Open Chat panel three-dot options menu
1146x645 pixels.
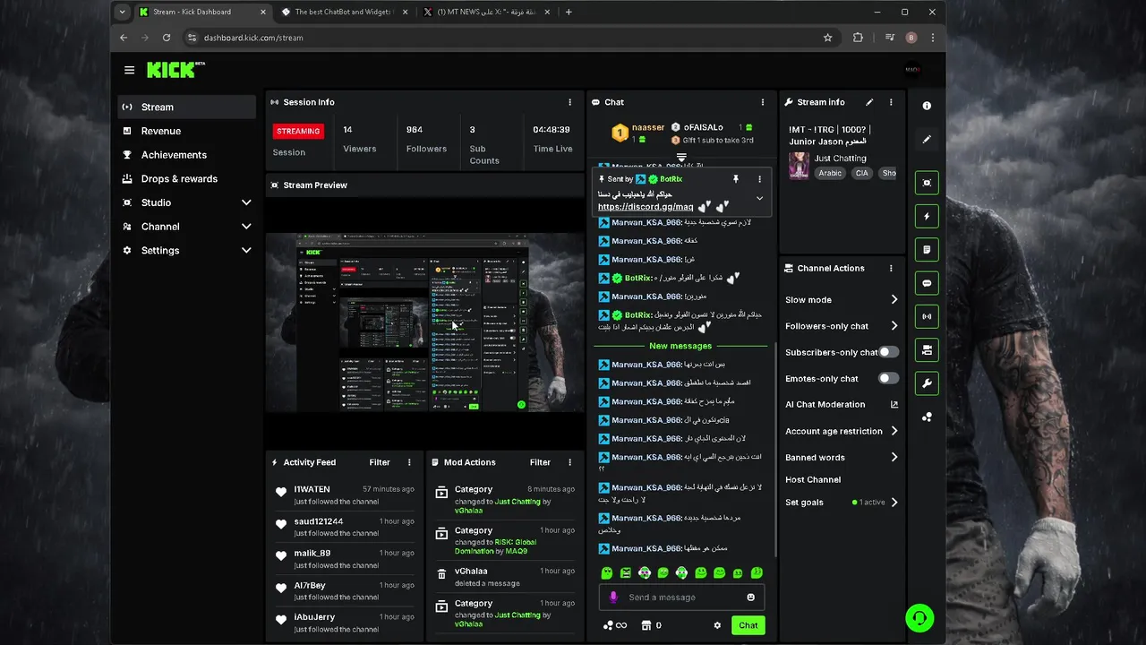point(763,102)
